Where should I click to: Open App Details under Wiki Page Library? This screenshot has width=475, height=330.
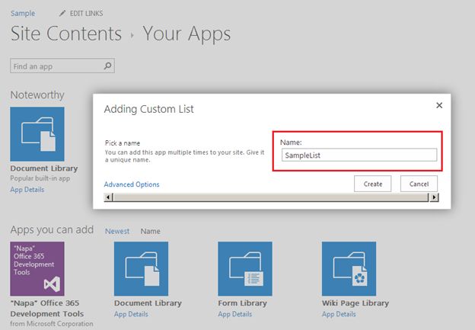(339, 314)
